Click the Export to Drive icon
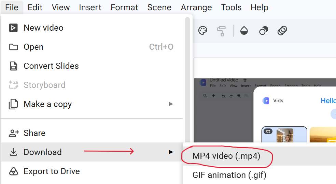The height and width of the screenshot is (184, 336). [x=13, y=171]
